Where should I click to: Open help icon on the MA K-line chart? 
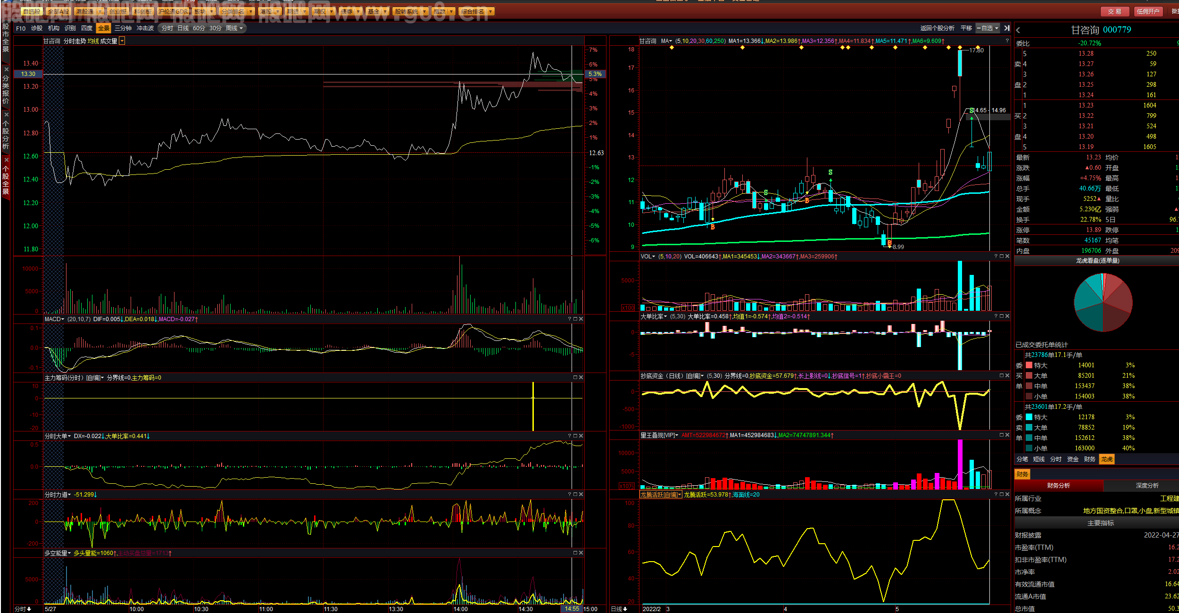pos(1007,41)
